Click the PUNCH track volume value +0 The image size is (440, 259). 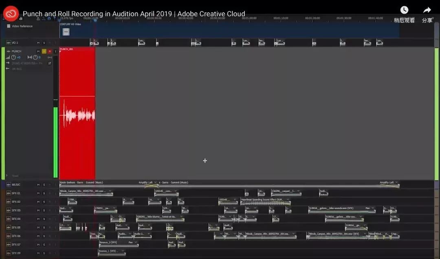(18, 57)
